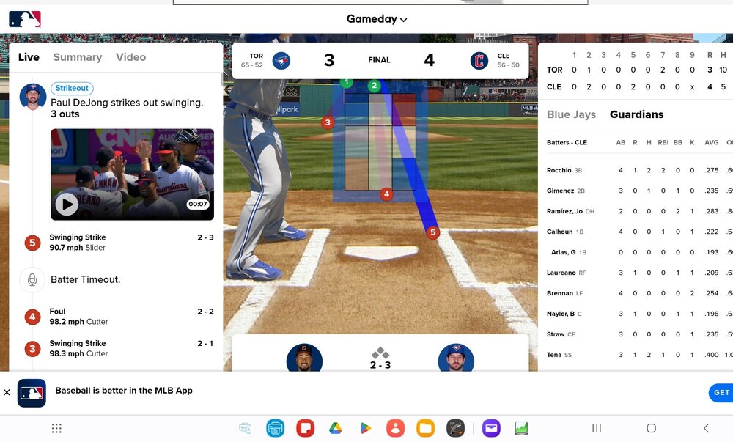Open the app drawer grid icon
Viewport: 733px width, 442px height.
[x=56, y=429]
